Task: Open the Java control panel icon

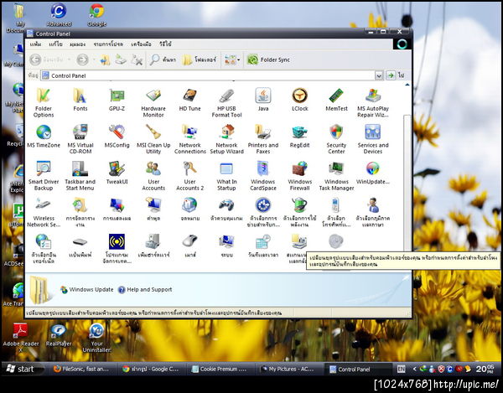Action: (263, 100)
